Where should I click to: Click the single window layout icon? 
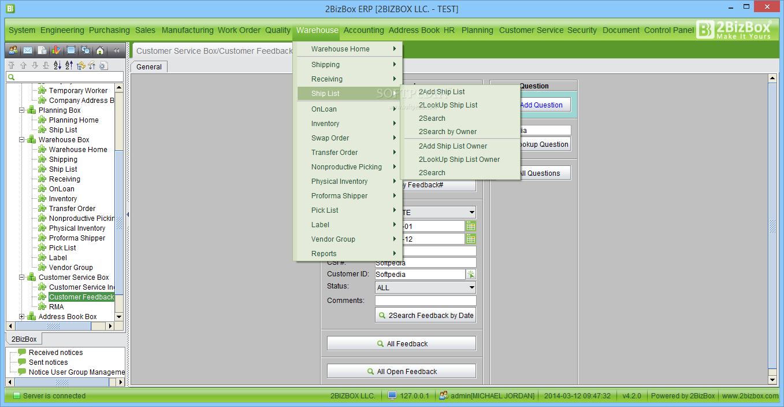(71, 50)
